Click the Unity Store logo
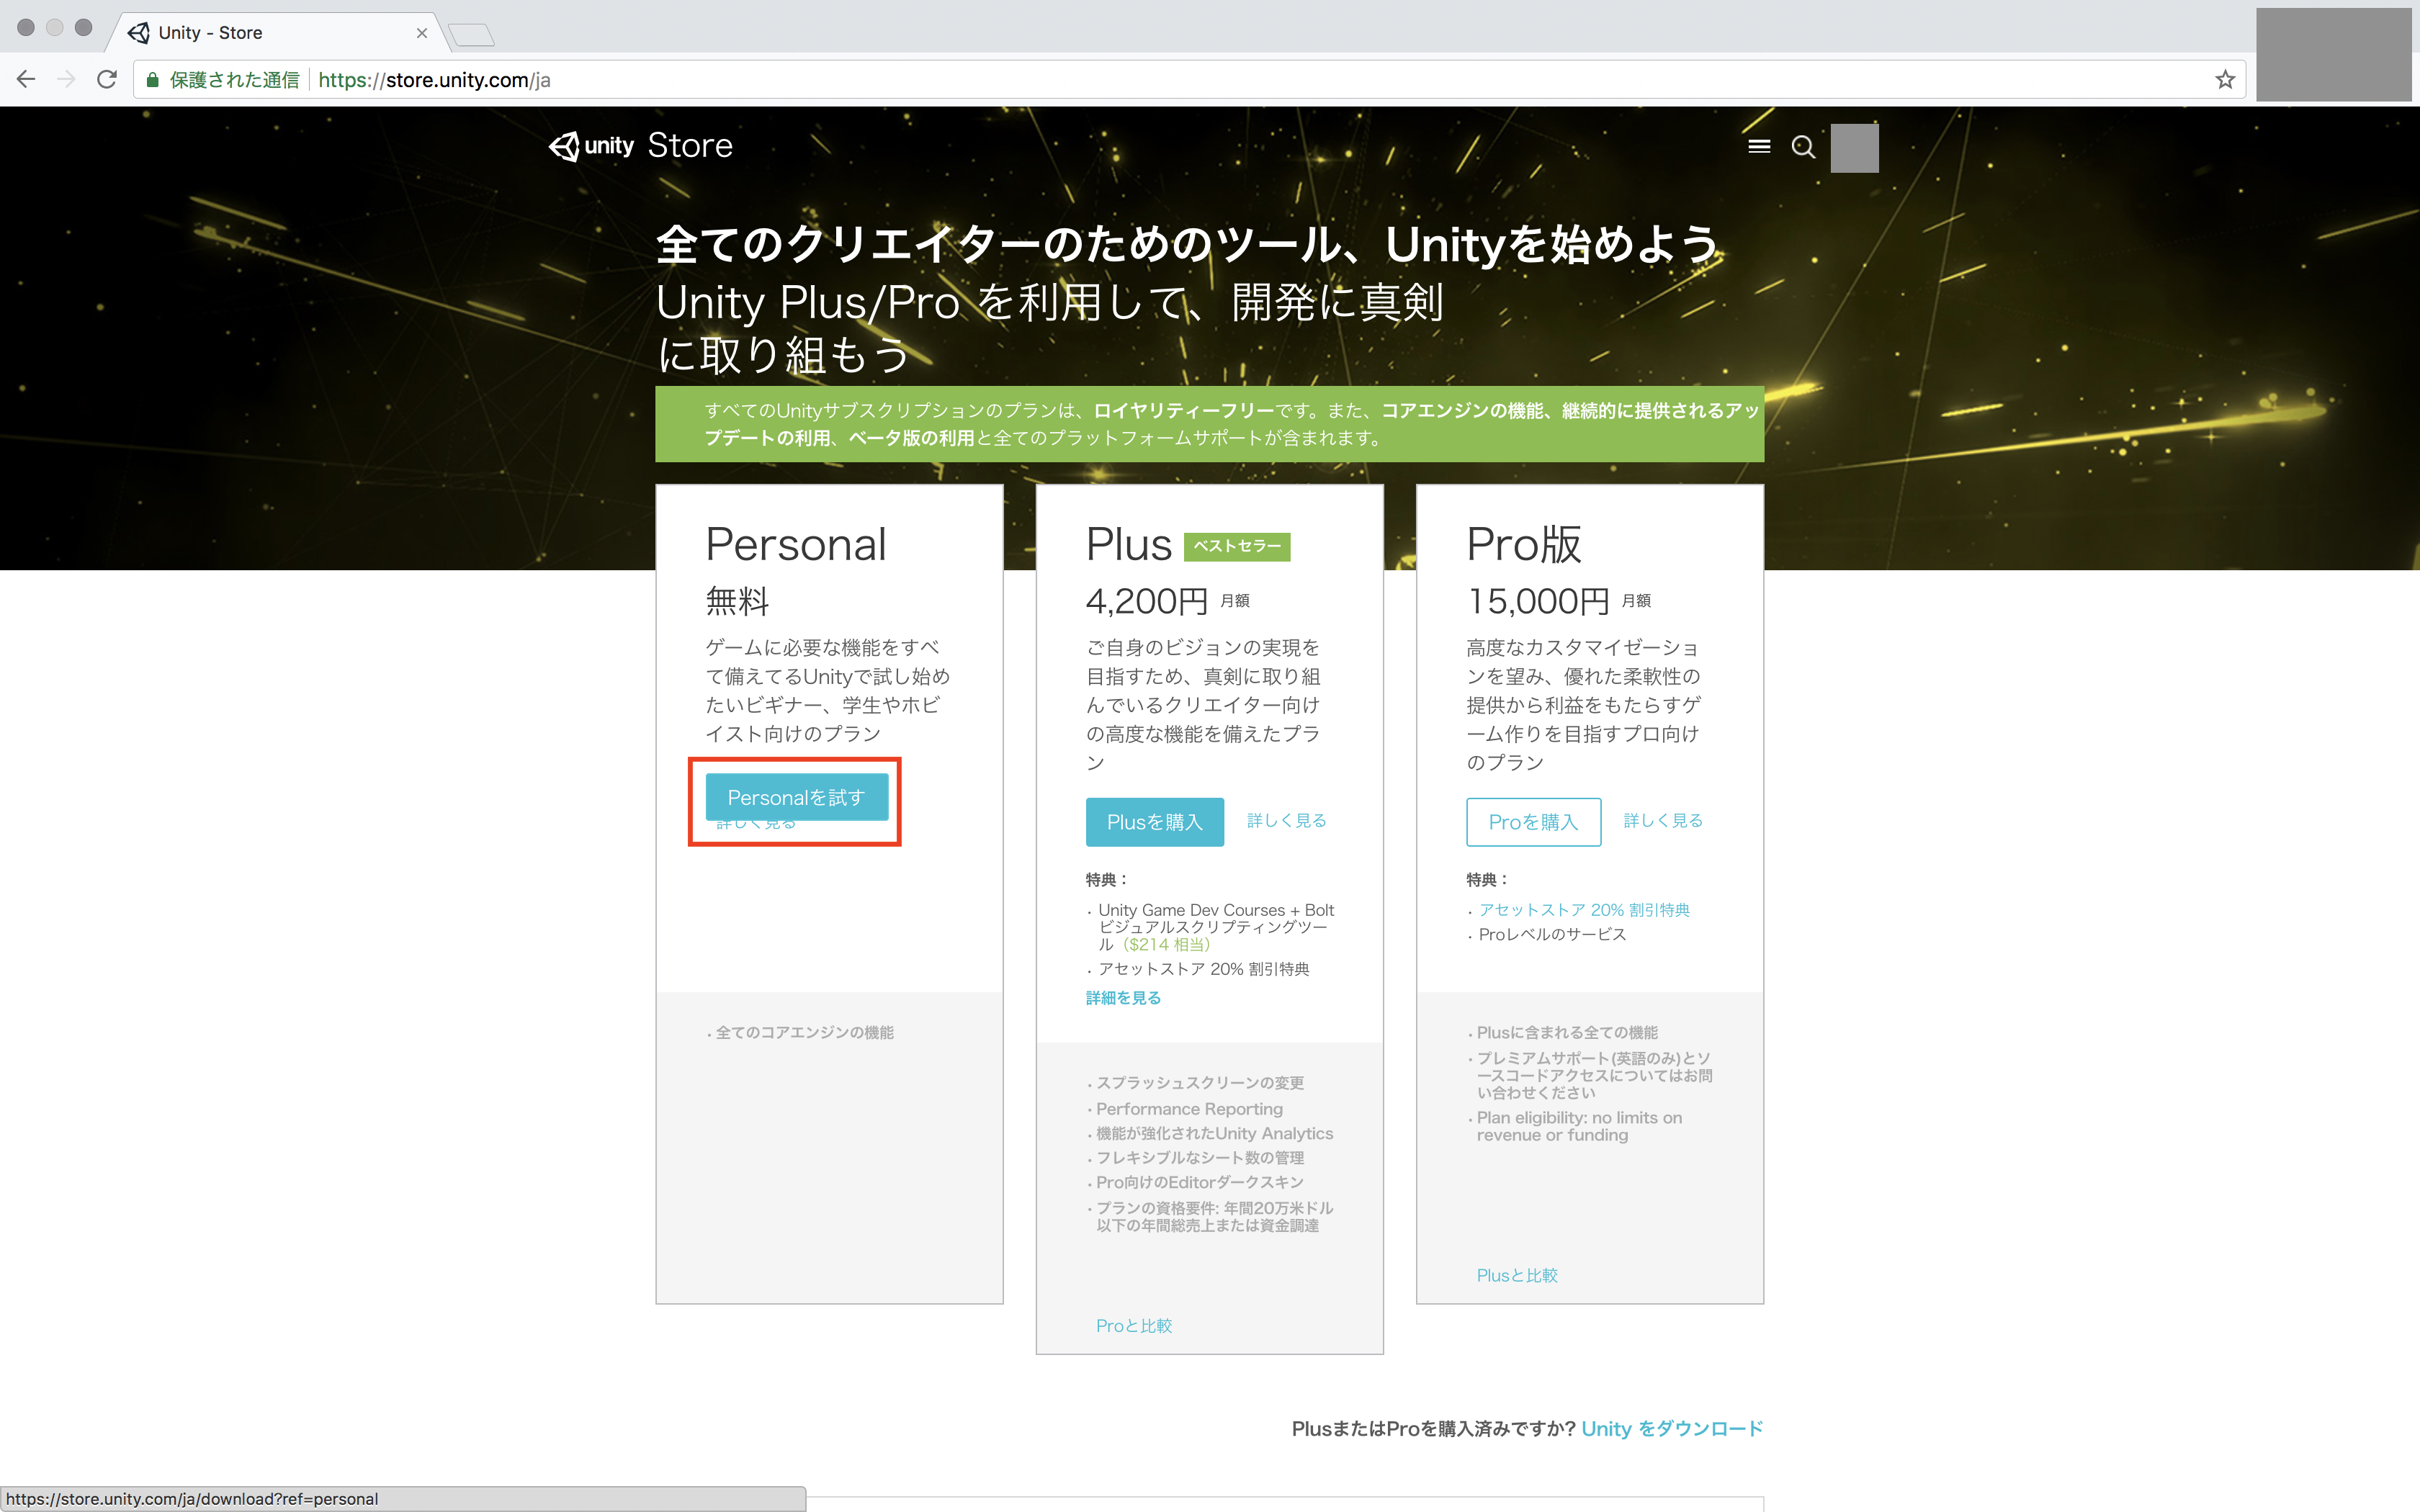The image size is (2420, 1512). click(641, 146)
